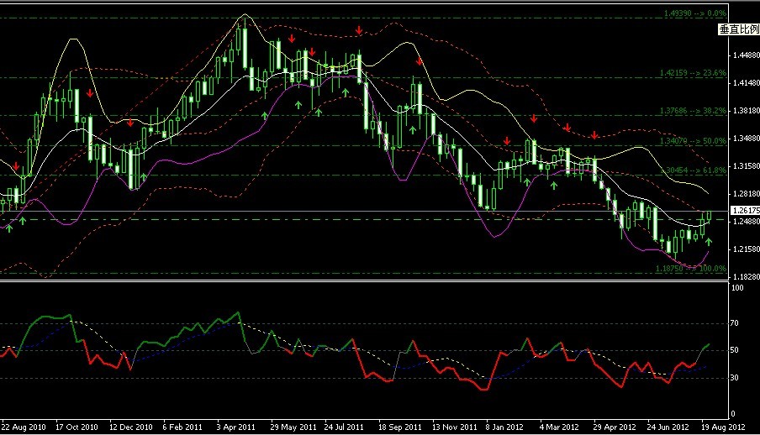Select the 1.18750 100.0% Fibonacci level label
The image size is (760, 435).
(x=691, y=269)
